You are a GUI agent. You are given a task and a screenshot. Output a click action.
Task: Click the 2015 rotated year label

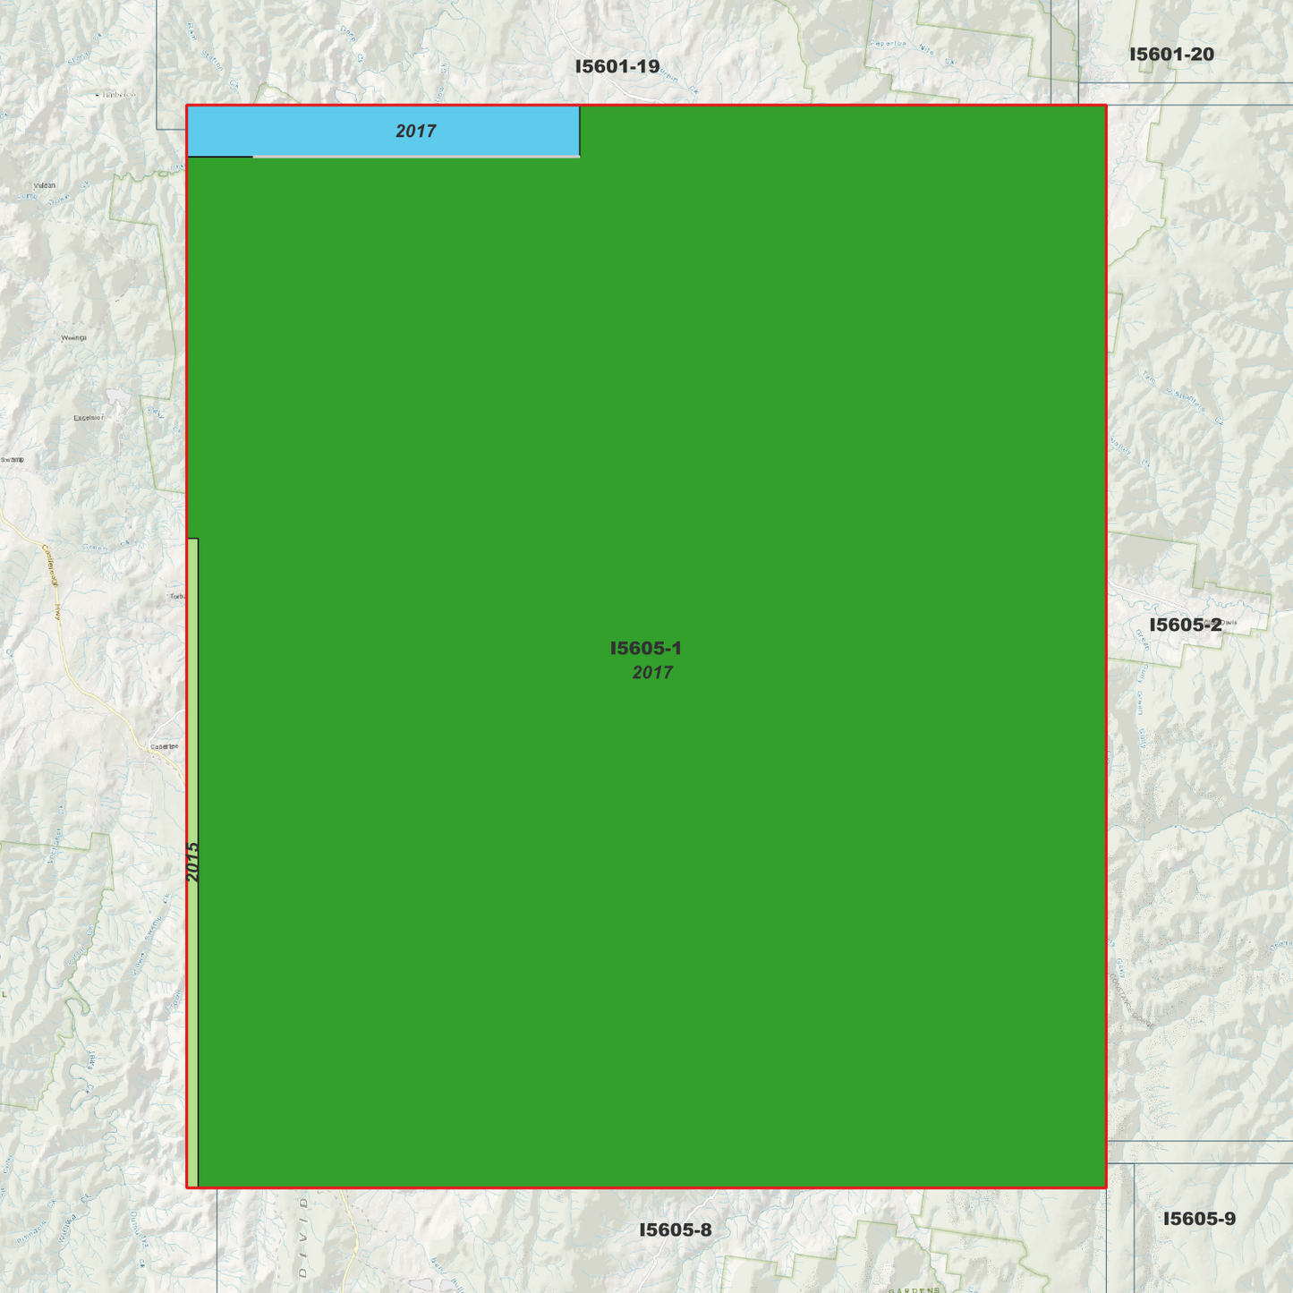[x=194, y=861]
